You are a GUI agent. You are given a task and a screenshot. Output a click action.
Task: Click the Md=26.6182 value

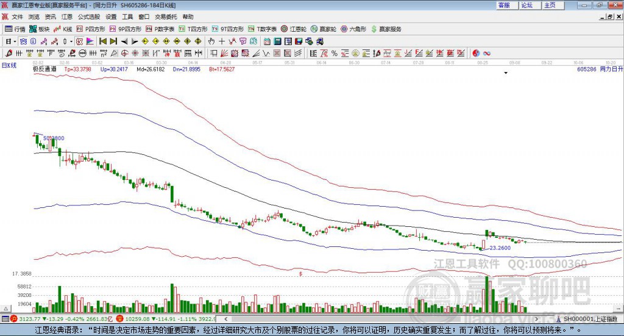pos(151,69)
